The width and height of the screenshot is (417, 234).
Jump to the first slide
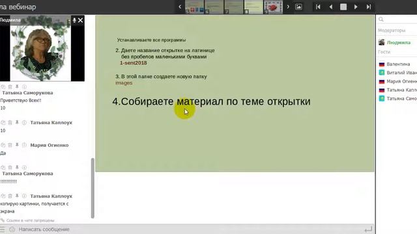tap(318, 7)
